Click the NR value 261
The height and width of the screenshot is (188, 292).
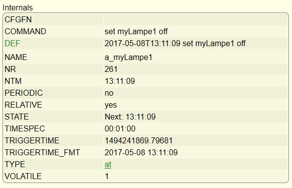(x=111, y=69)
